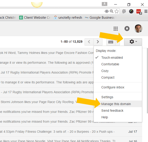The width and height of the screenshot is (148, 142).
Task: Choose Send feedback in the menu
Action: [x=118, y=111]
